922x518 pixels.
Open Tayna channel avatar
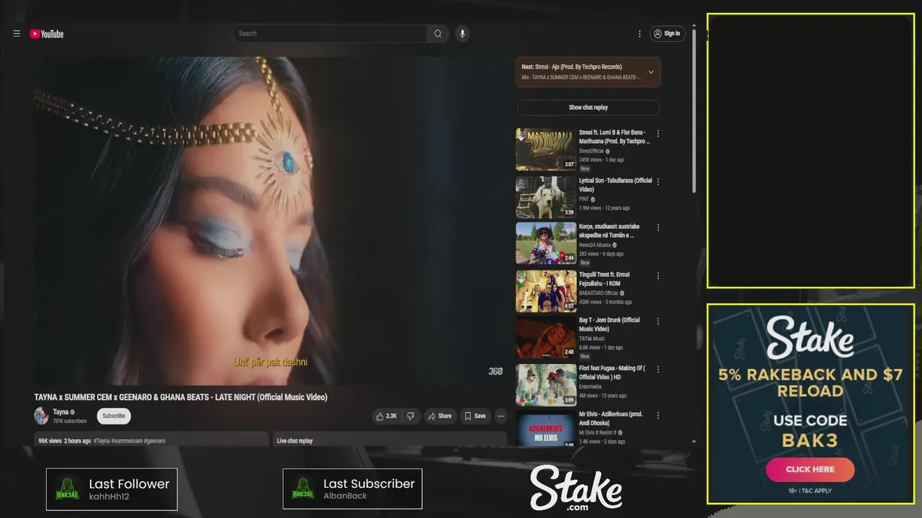tap(41, 416)
